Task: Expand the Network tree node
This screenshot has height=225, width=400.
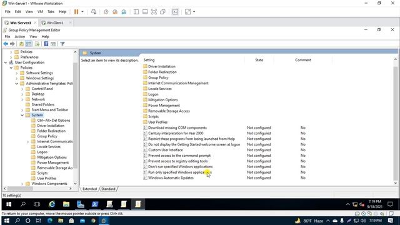Action: (22, 99)
